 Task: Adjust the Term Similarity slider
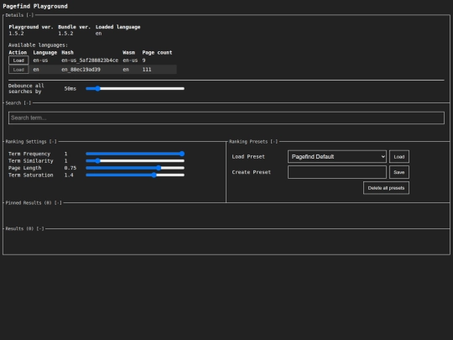(135, 160)
